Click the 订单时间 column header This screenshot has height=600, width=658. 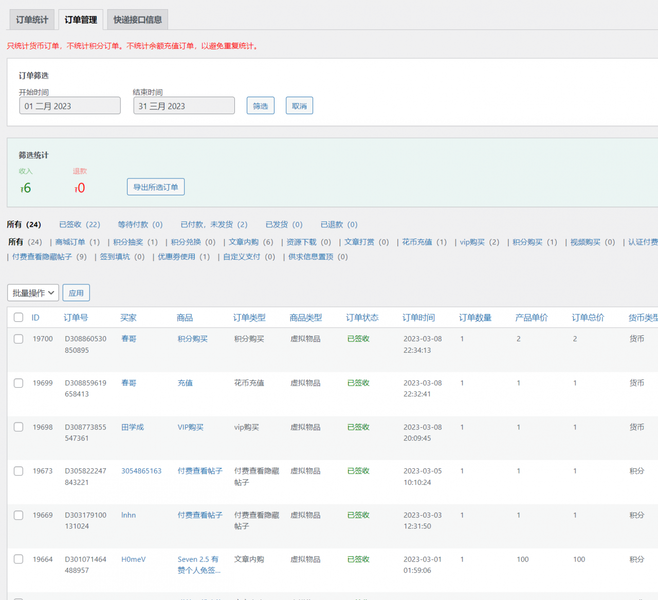tap(418, 318)
